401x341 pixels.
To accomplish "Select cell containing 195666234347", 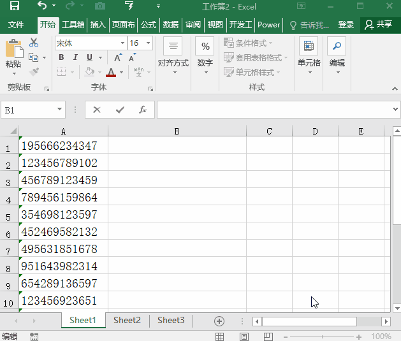I will [x=63, y=145].
